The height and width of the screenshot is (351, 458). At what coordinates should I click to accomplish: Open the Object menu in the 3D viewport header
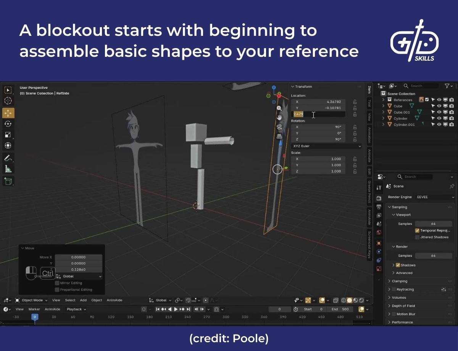(97, 300)
